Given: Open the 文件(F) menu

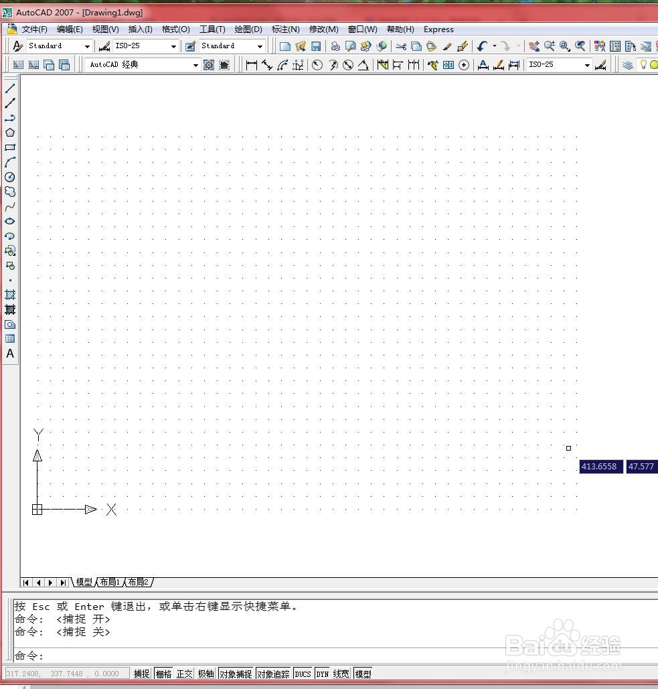Looking at the screenshot, I should point(35,29).
